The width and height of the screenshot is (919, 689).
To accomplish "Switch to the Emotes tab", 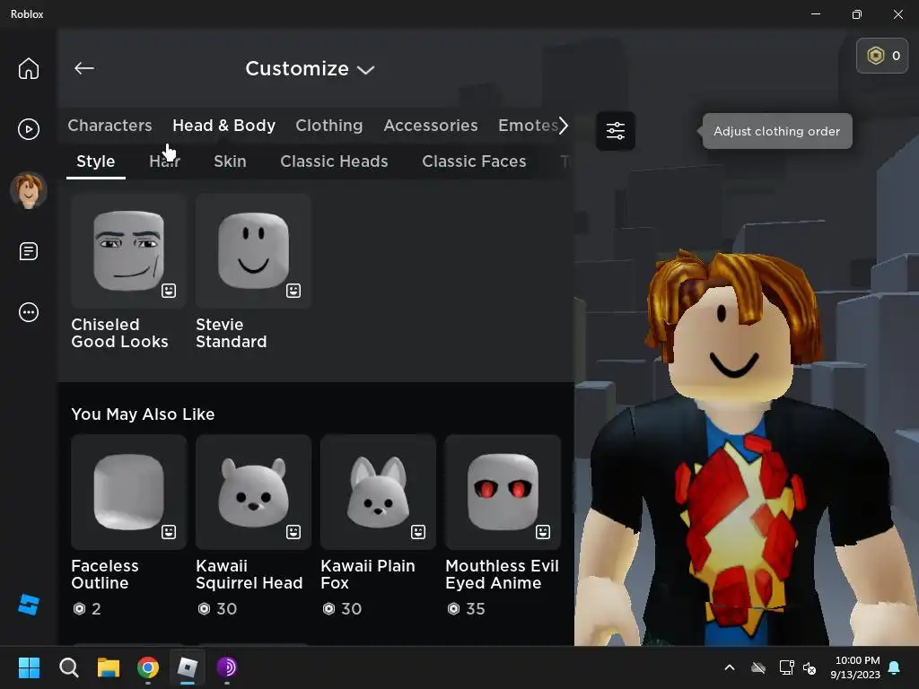I will (x=527, y=126).
